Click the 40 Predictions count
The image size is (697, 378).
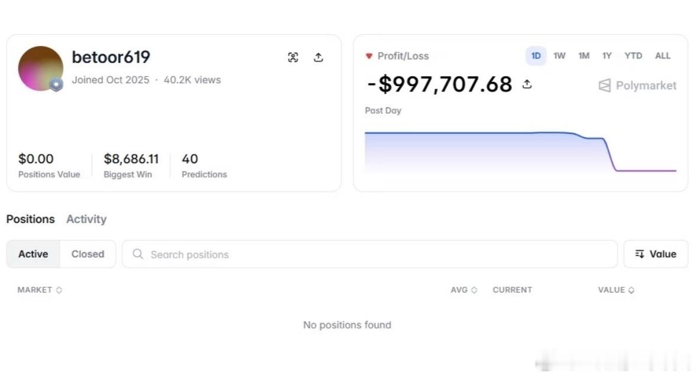tap(190, 159)
